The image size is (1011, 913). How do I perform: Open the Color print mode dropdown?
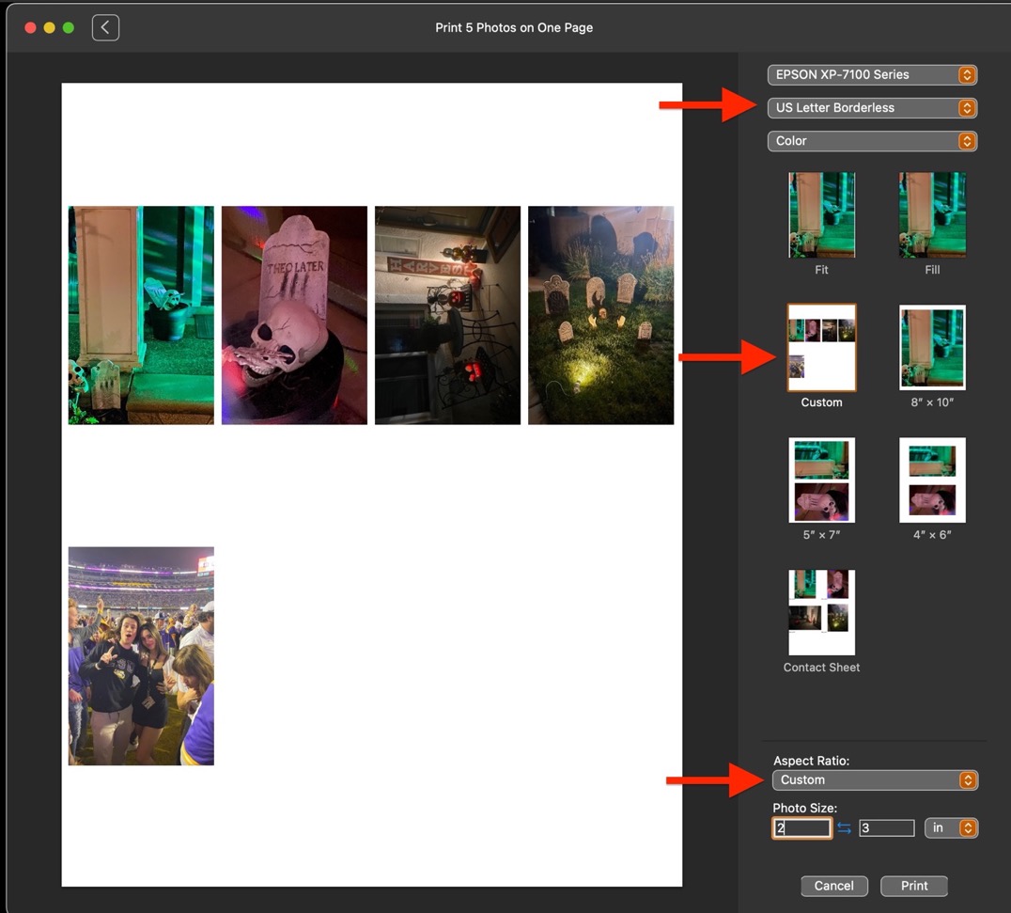tap(872, 140)
